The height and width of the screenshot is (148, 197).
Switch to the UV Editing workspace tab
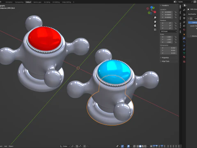coord(56,2)
